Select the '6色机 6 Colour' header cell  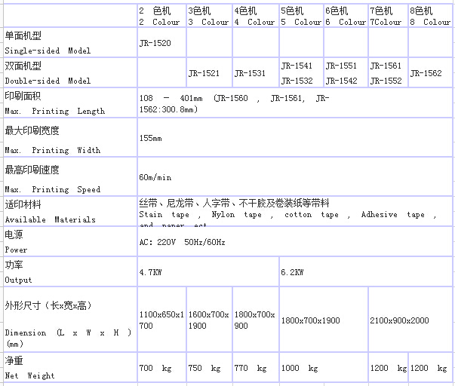(x=346, y=16)
